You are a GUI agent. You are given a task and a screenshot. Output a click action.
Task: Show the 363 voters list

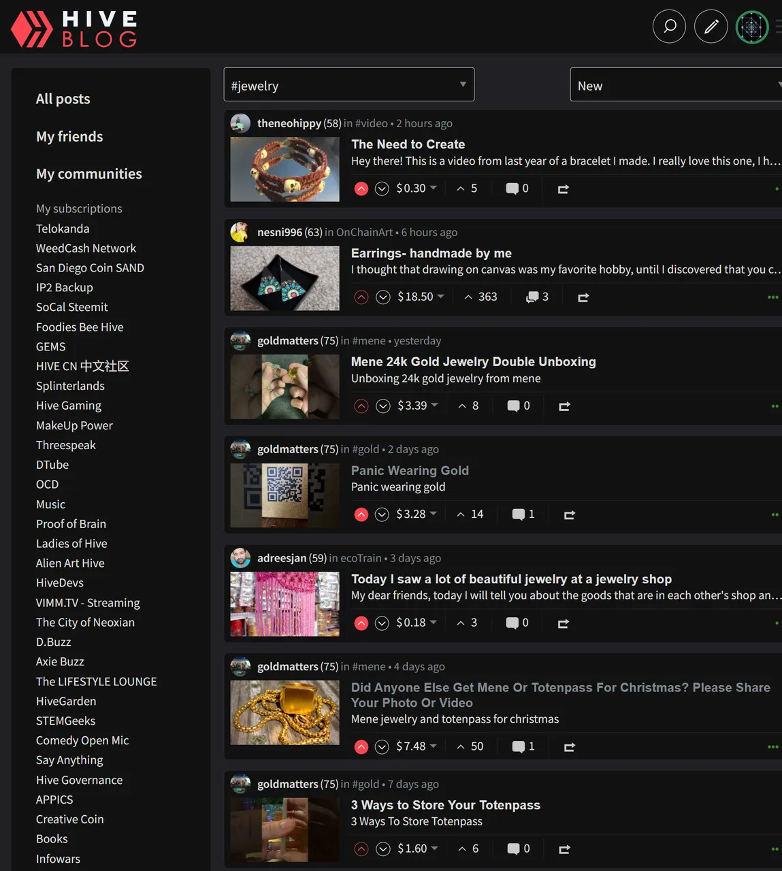coord(481,297)
